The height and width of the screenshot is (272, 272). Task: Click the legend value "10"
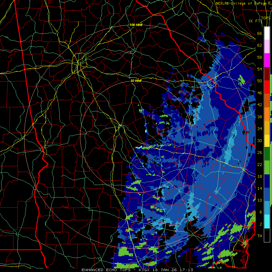pos(260,200)
